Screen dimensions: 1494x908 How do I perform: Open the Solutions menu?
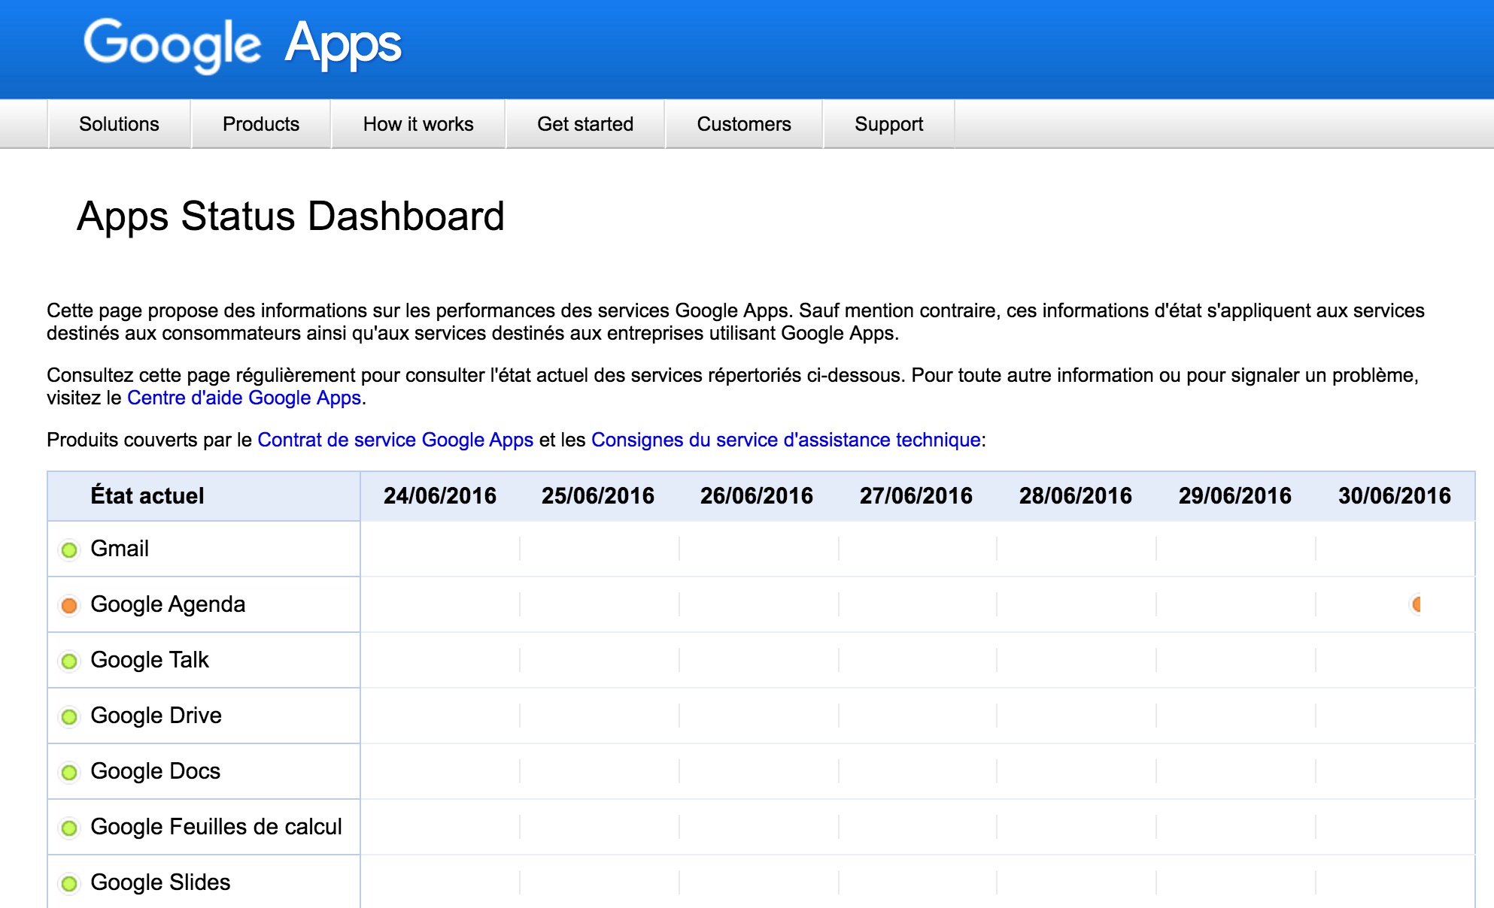click(x=119, y=124)
